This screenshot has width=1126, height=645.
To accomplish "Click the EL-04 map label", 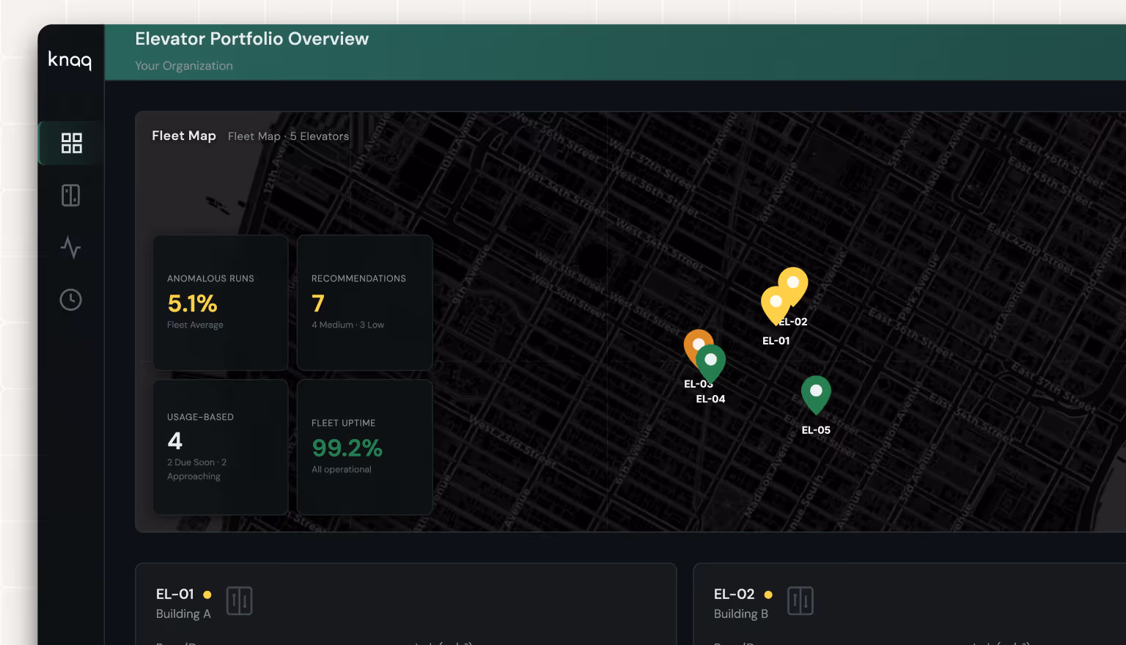I will click(x=710, y=399).
